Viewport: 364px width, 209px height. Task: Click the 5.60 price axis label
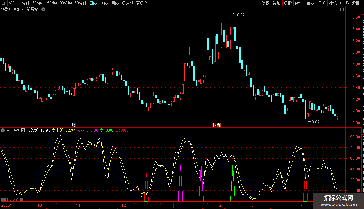(356, 17)
